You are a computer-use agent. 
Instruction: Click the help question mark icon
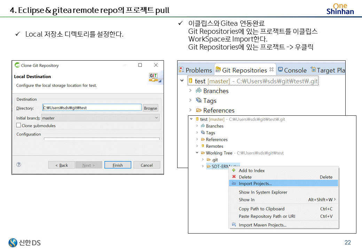[x=19, y=164]
